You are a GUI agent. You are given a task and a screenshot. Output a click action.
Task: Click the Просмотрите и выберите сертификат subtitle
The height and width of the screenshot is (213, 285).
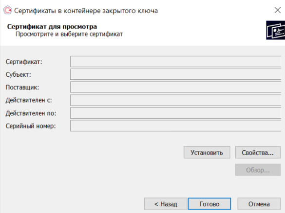[69, 34]
